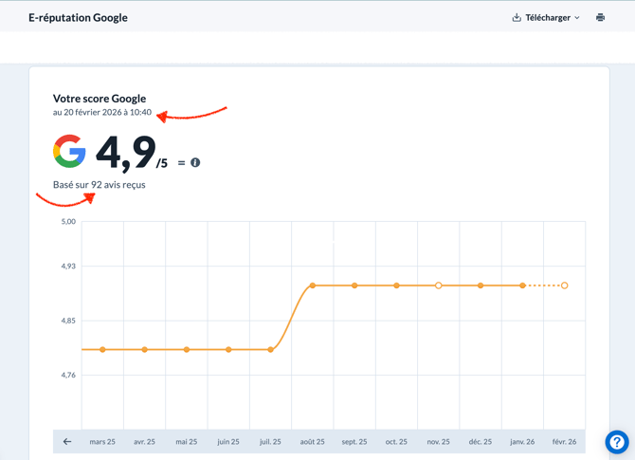Click the août 25 data point
The height and width of the screenshot is (460, 635).
coord(313,285)
